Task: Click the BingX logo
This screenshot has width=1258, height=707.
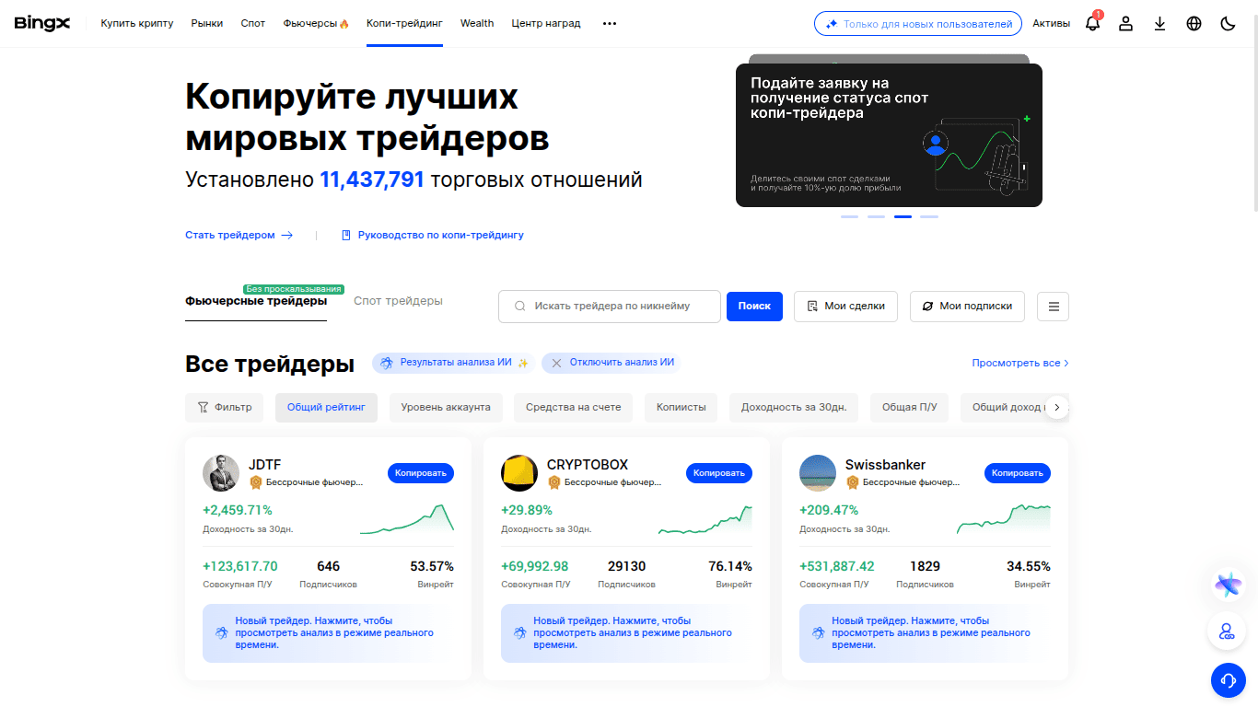Action: [42, 23]
